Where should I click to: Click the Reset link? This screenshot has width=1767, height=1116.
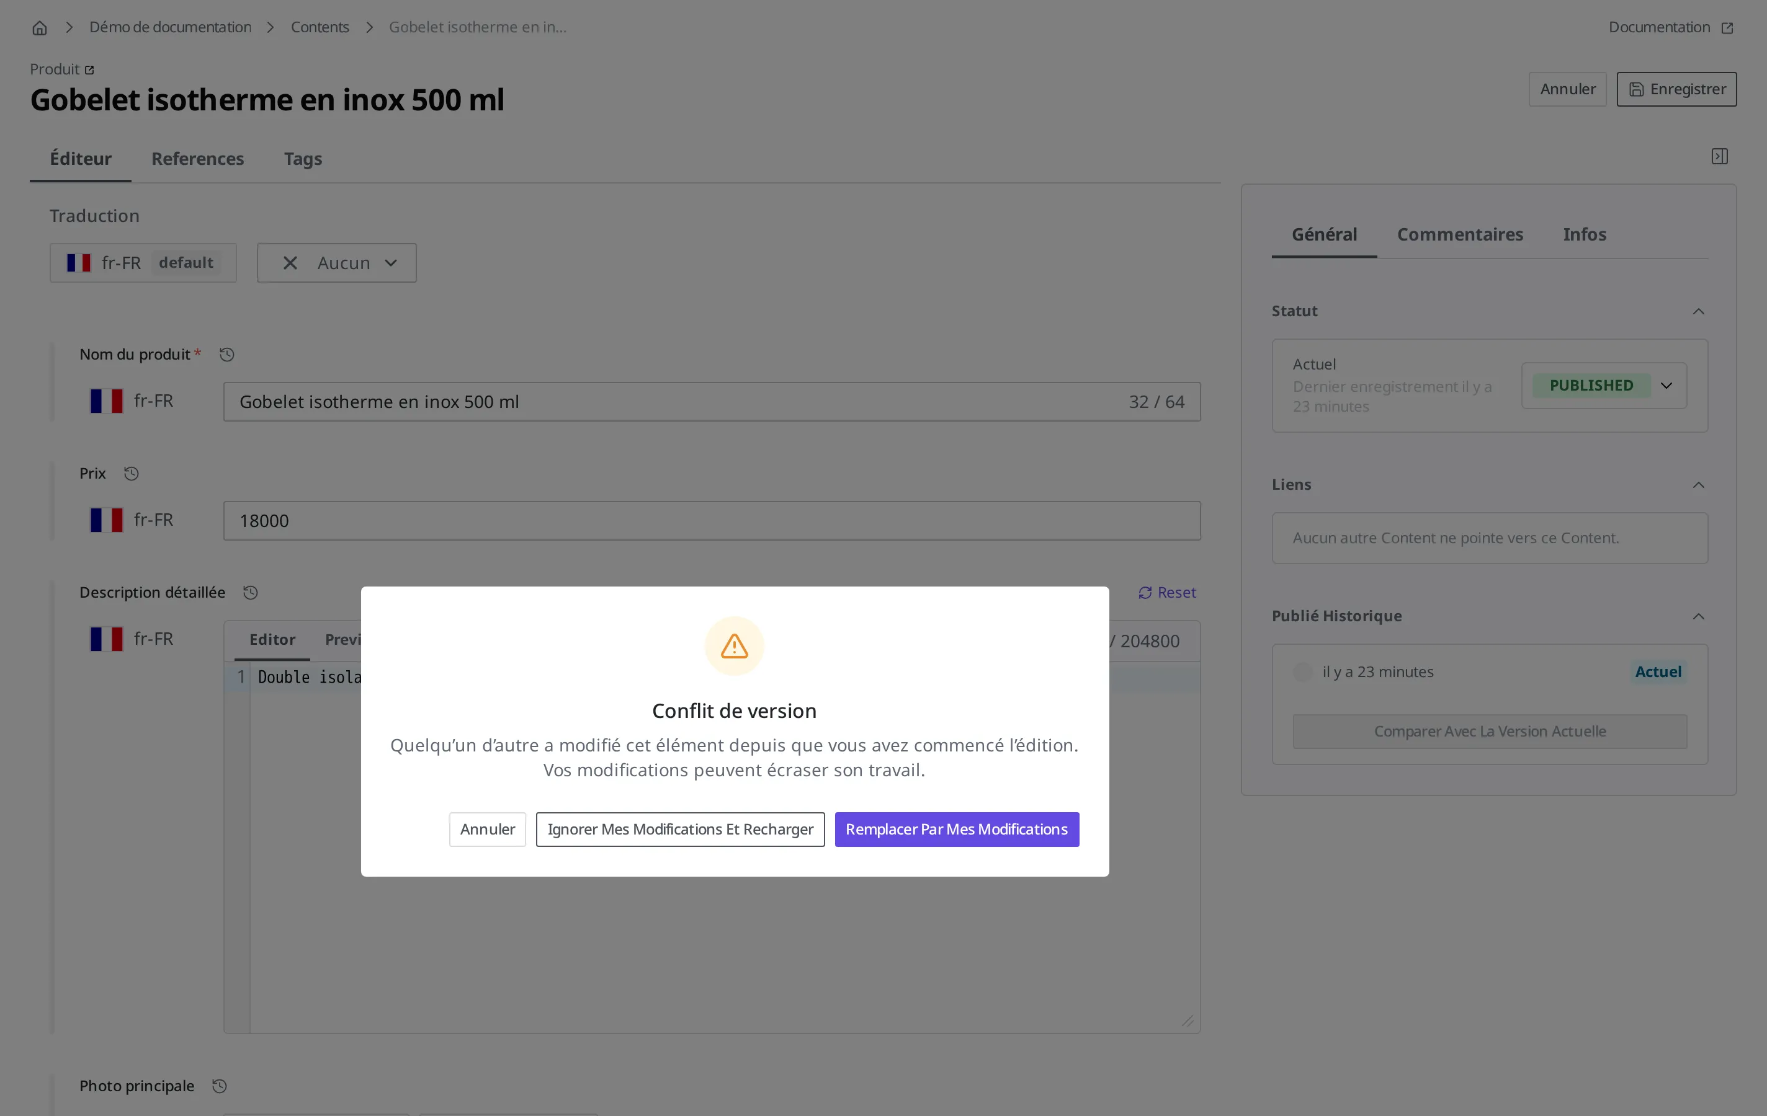[1167, 593]
